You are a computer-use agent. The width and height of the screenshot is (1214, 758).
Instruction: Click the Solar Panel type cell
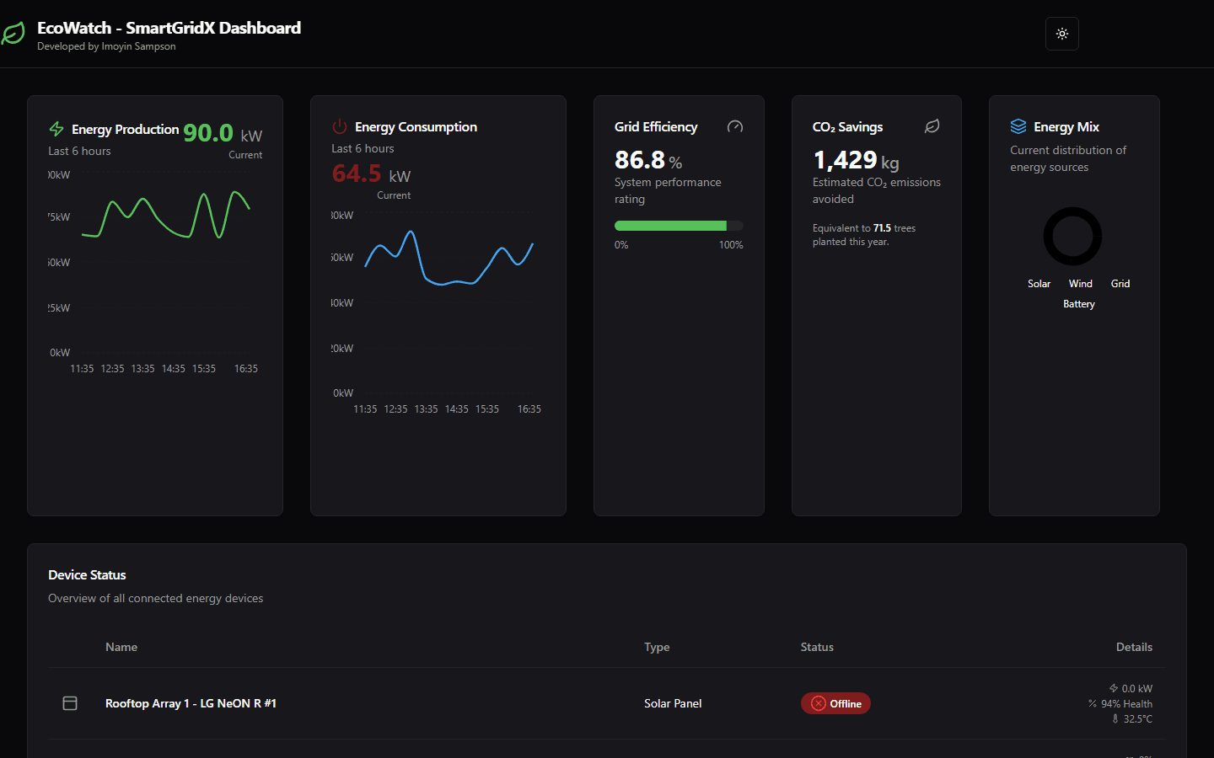point(673,703)
